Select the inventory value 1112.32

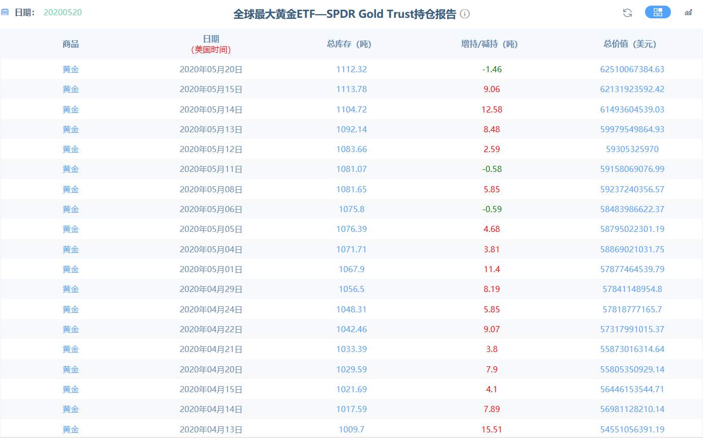pos(352,69)
